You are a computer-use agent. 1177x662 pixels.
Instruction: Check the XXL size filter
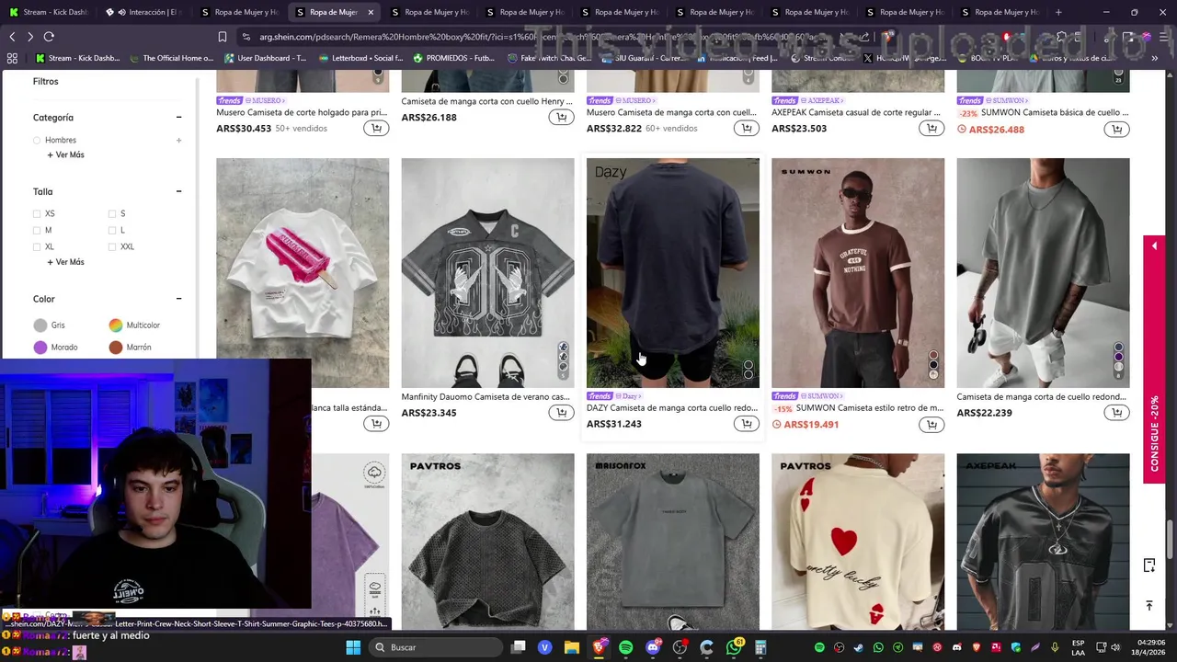coord(112,246)
